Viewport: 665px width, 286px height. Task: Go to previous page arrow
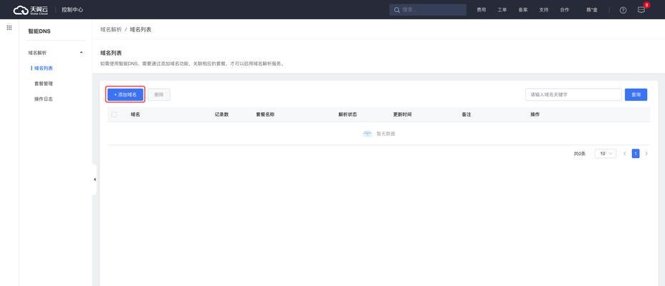(625, 154)
